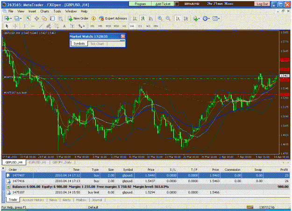This screenshot has height=211, width=292.
Task: Switch timeframe to D1
Action: (x=140, y=26)
